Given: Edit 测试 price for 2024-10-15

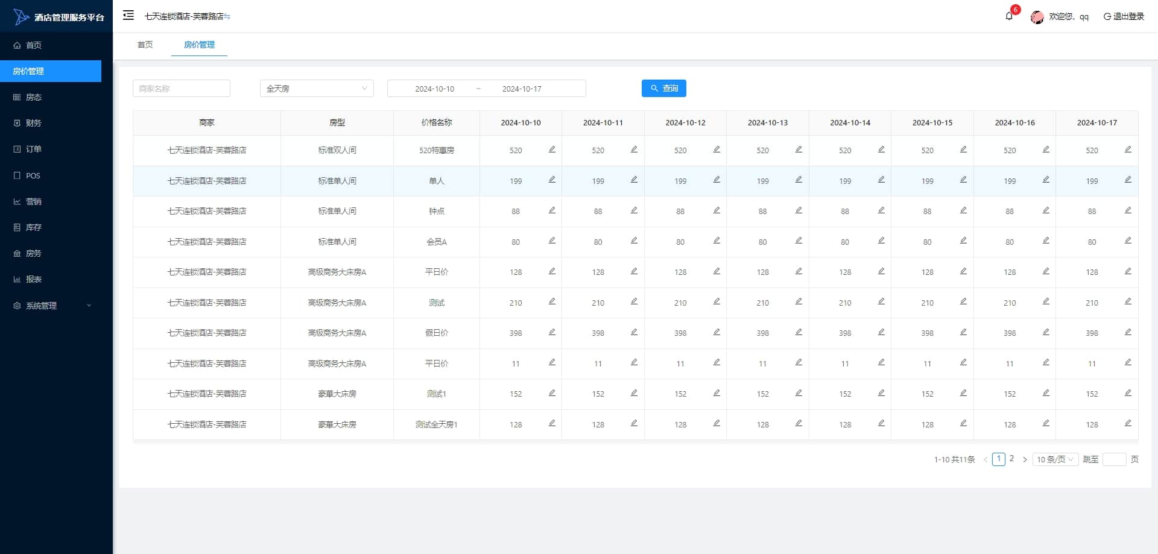Looking at the screenshot, I should [963, 301].
